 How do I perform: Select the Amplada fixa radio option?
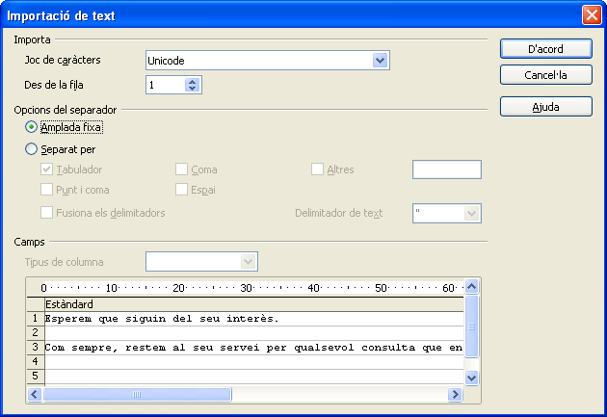(33, 127)
